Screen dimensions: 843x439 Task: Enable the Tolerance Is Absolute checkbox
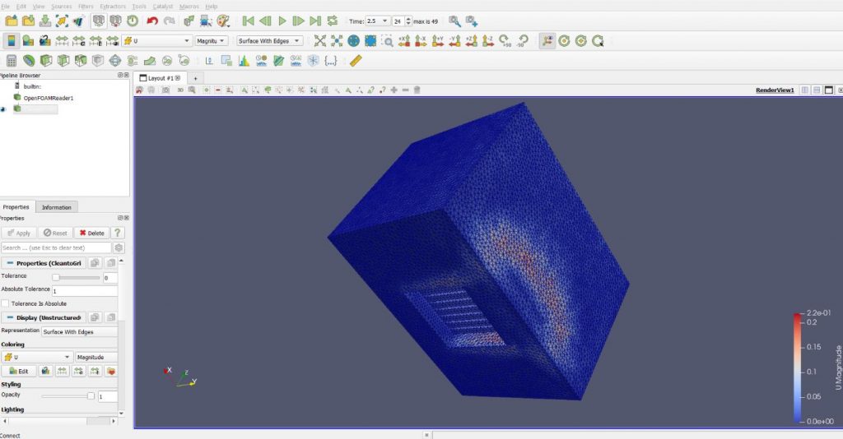(x=6, y=303)
